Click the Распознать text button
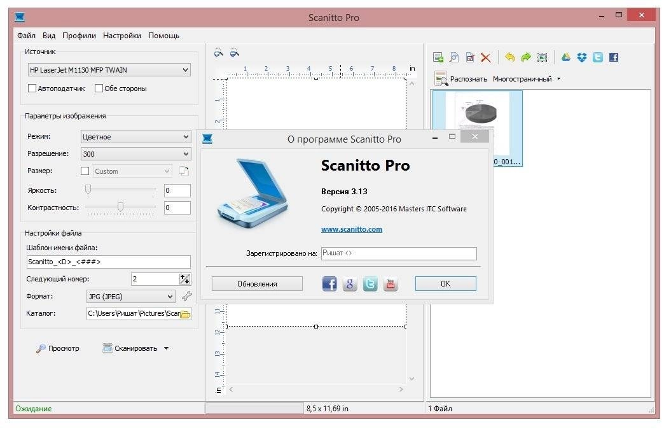 click(469, 79)
